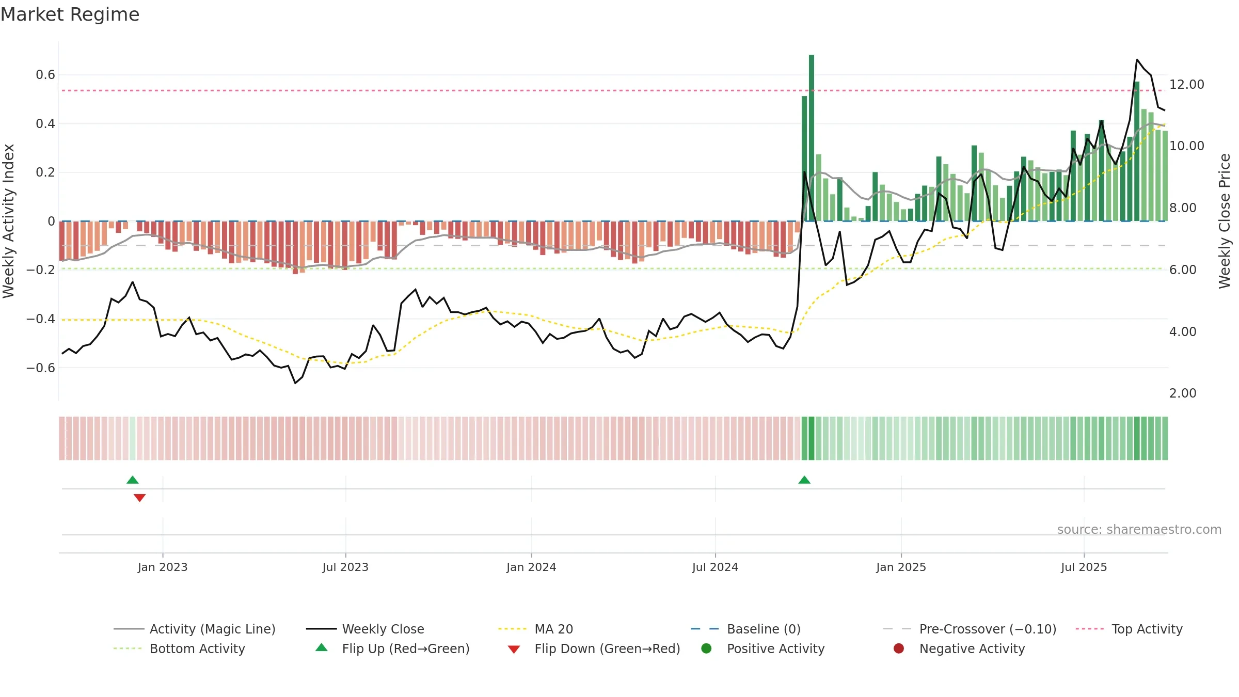Click the Weekly Close Price axis title
Screen dimensions: 1239x697
point(1225,221)
